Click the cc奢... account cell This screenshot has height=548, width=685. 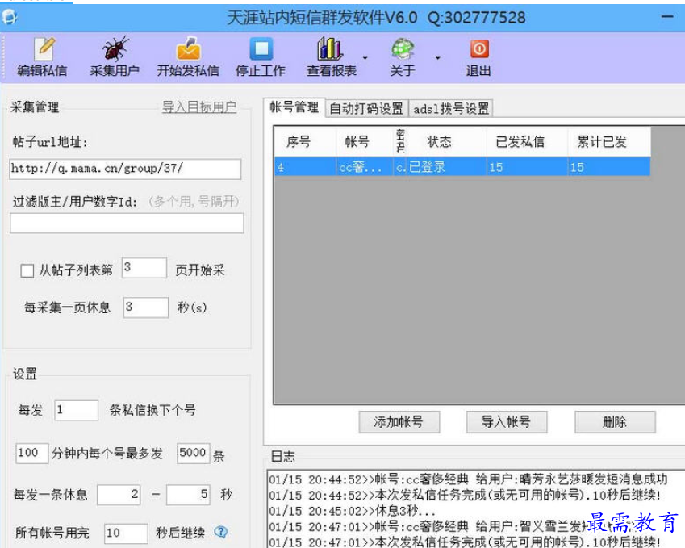[365, 167]
